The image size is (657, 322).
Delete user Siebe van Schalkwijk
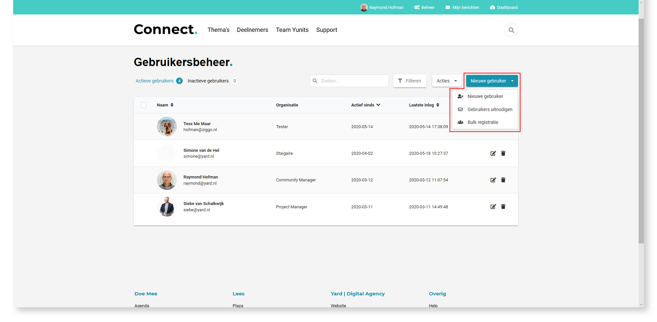point(503,206)
